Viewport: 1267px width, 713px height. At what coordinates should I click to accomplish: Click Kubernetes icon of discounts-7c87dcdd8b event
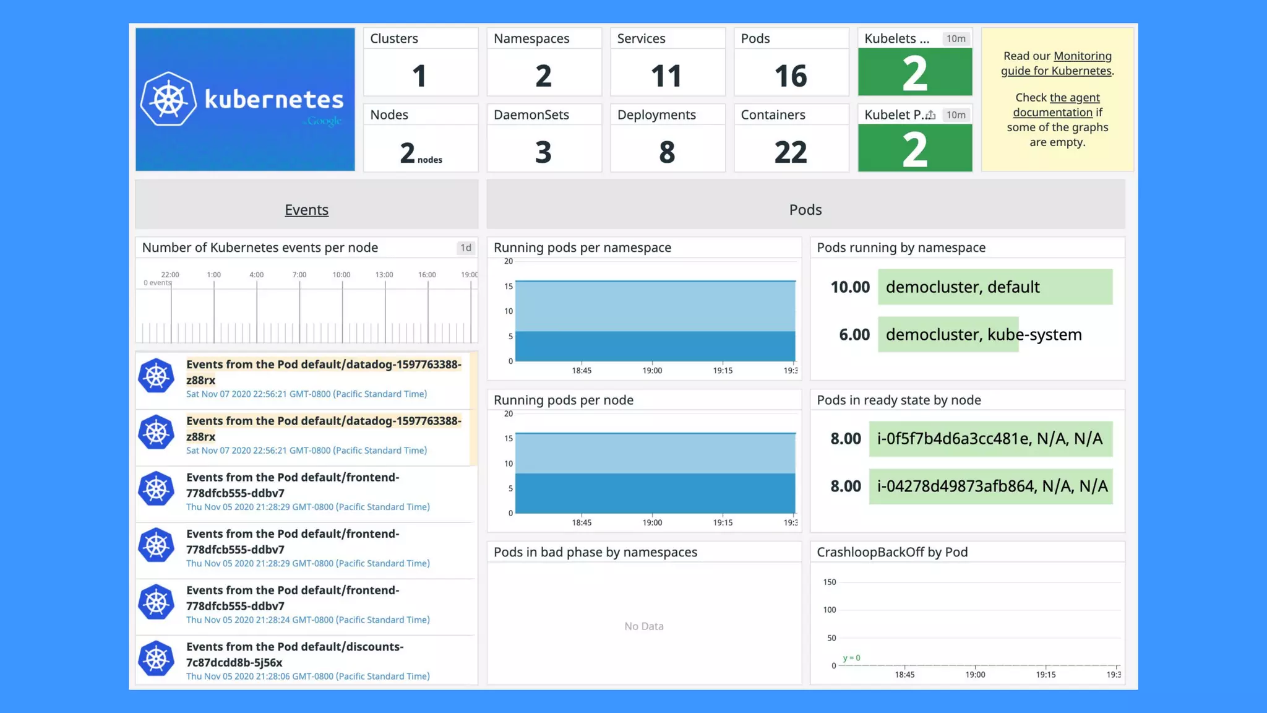(x=157, y=658)
